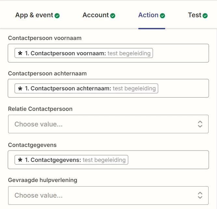Click empty area of Contactpersoon voornaam field
The width and height of the screenshot is (217, 209).
[181, 53]
